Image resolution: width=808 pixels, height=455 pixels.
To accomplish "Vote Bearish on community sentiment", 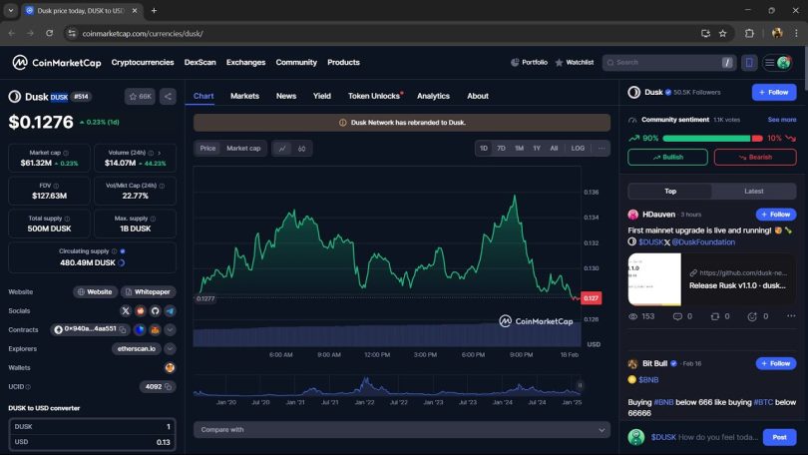I will [755, 158].
